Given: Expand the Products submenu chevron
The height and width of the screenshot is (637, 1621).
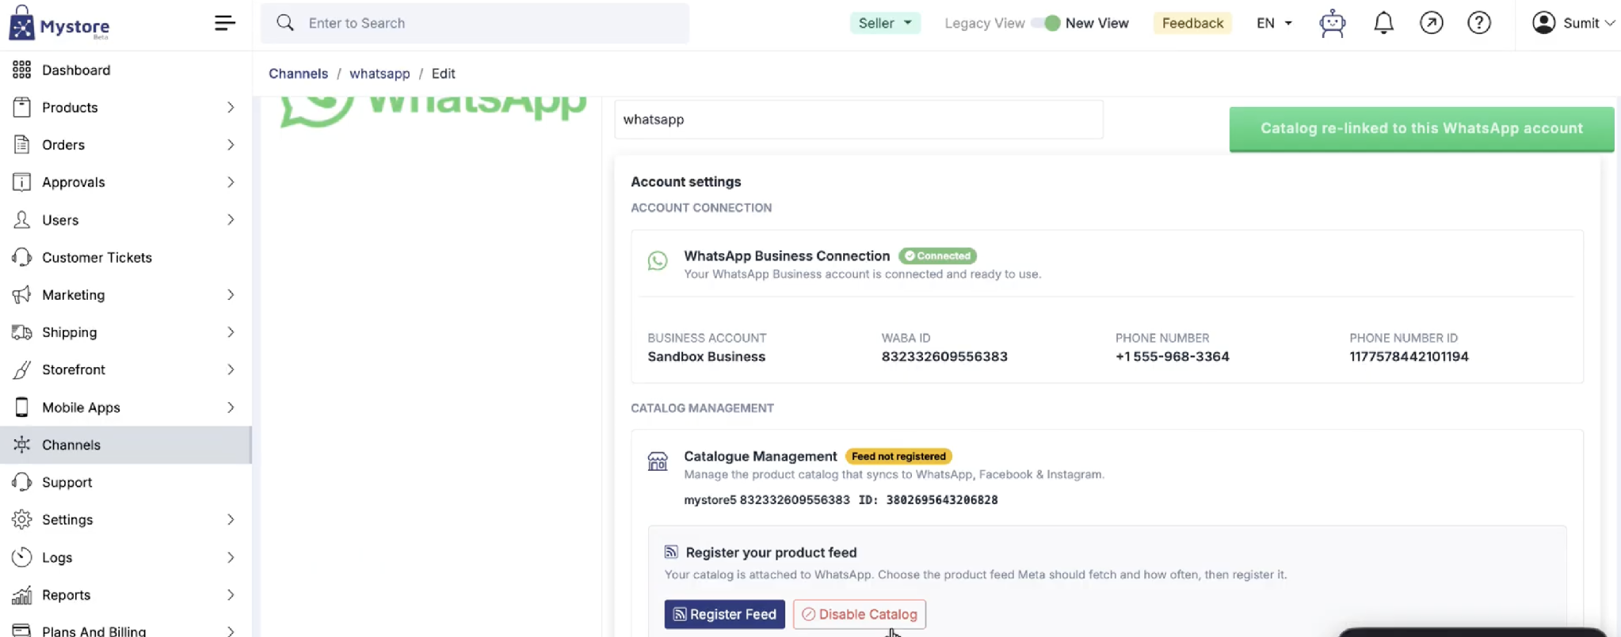Looking at the screenshot, I should pos(231,107).
